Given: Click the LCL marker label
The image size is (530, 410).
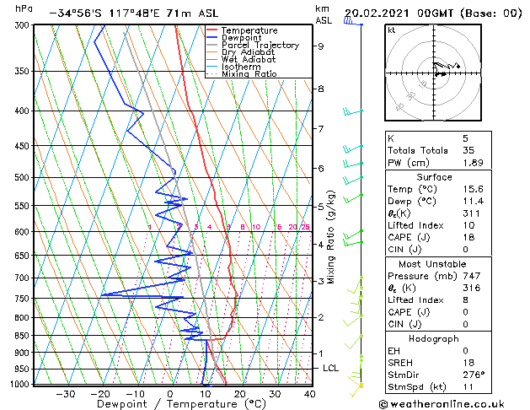Looking at the screenshot, I should click(330, 368).
